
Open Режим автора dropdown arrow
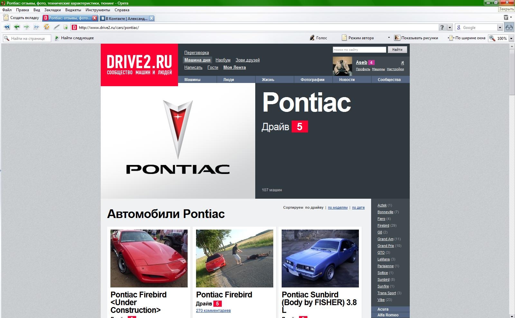click(389, 38)
